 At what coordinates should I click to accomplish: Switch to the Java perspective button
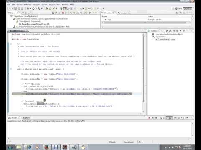point(178,9)
